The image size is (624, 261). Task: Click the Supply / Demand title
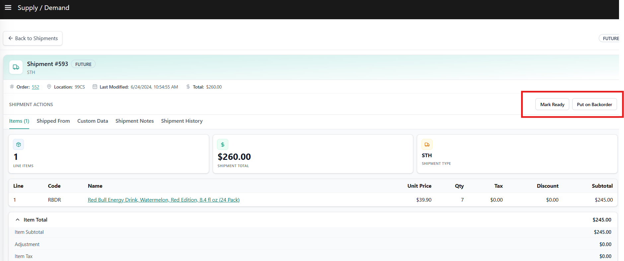coord(43,8)
